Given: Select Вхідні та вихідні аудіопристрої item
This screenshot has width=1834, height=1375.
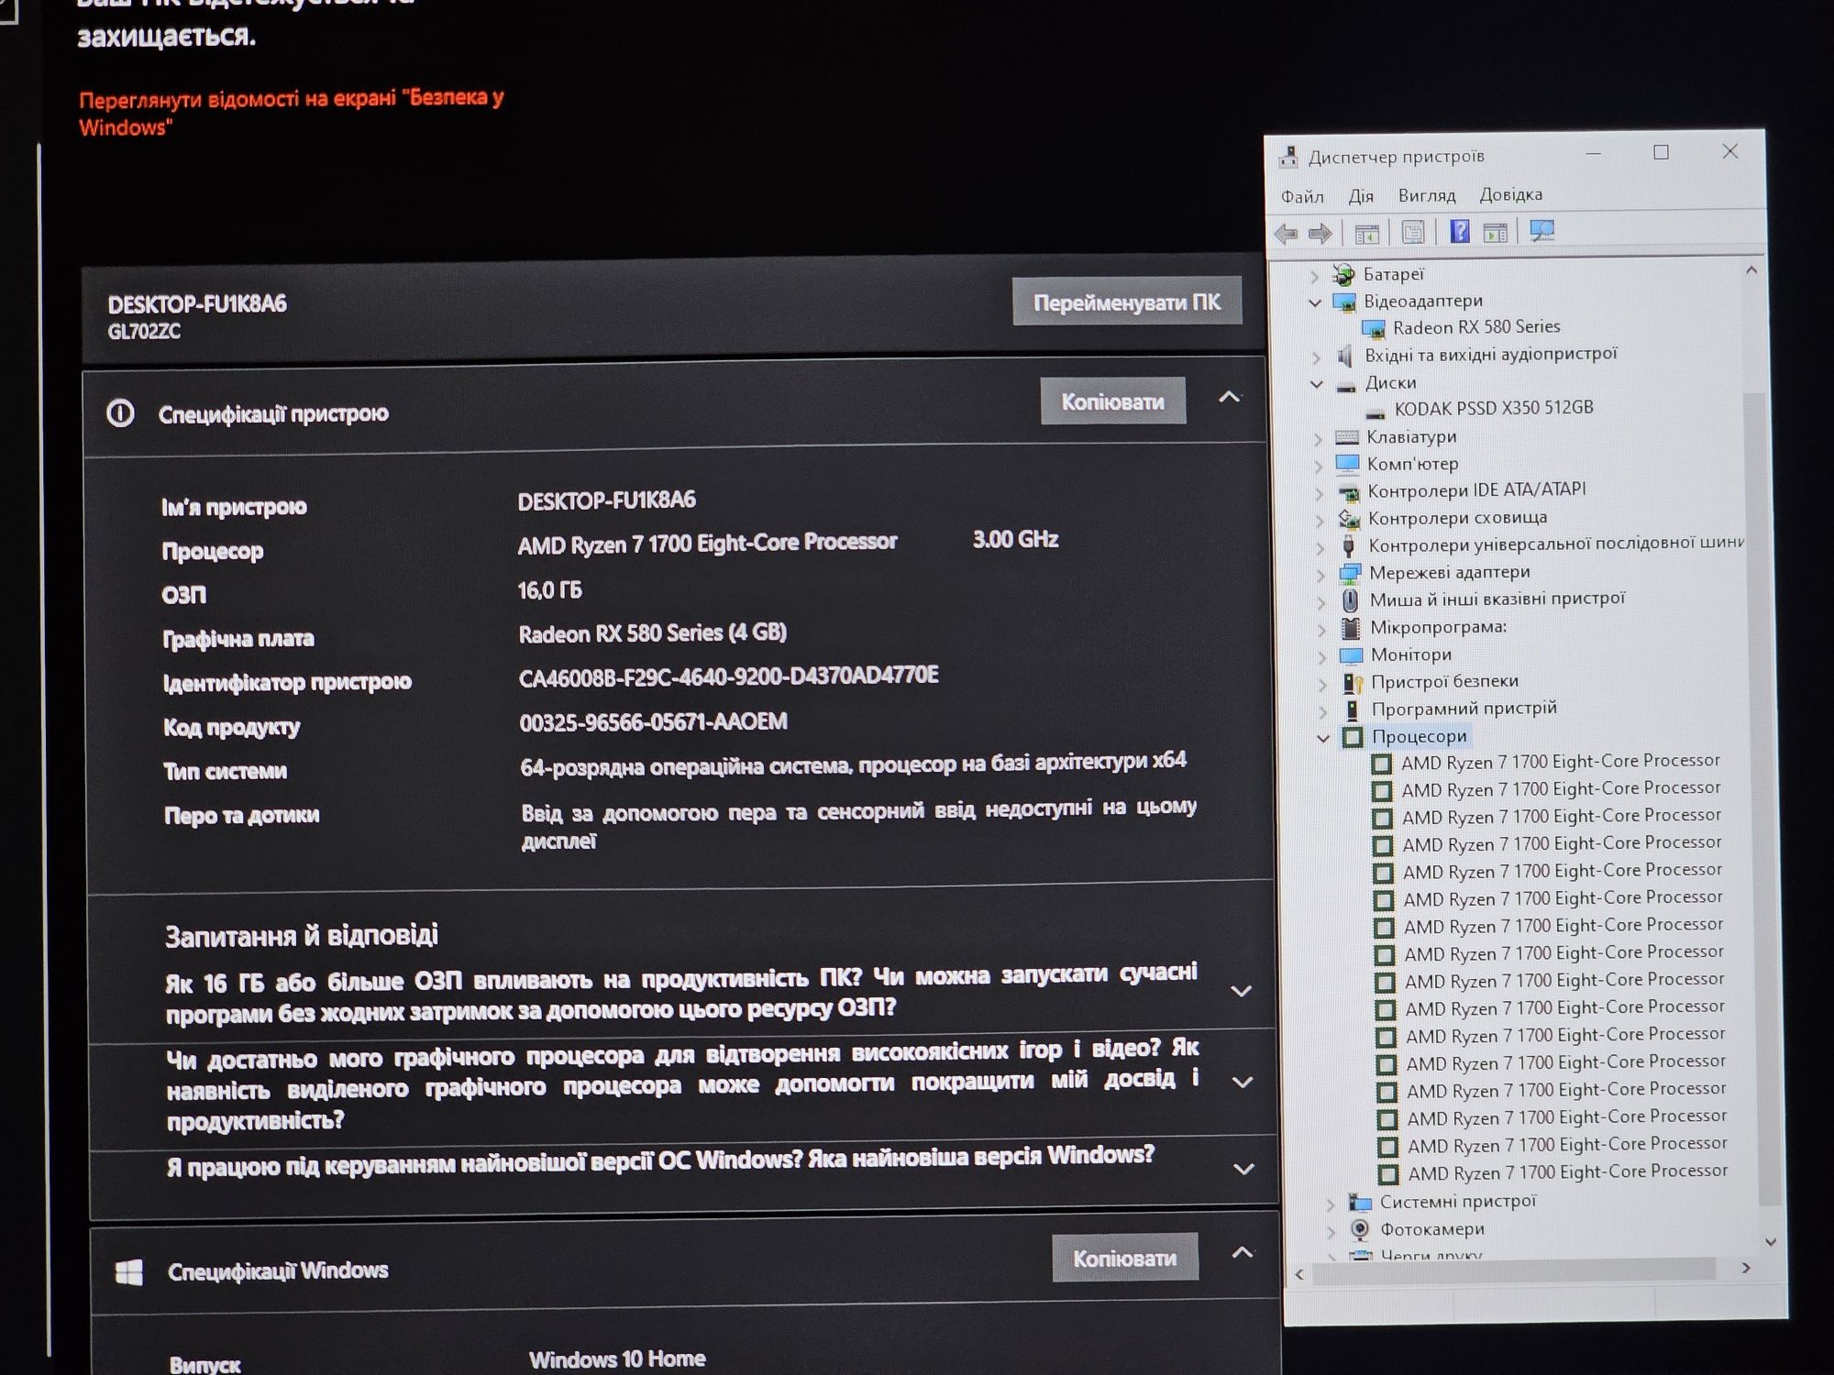Looking at the screenshot, I should (1491, 354).
